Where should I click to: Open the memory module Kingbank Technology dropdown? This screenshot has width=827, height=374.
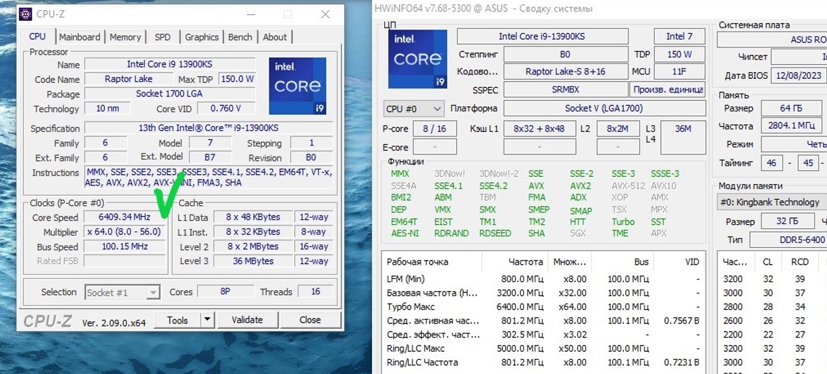[772, 202]
